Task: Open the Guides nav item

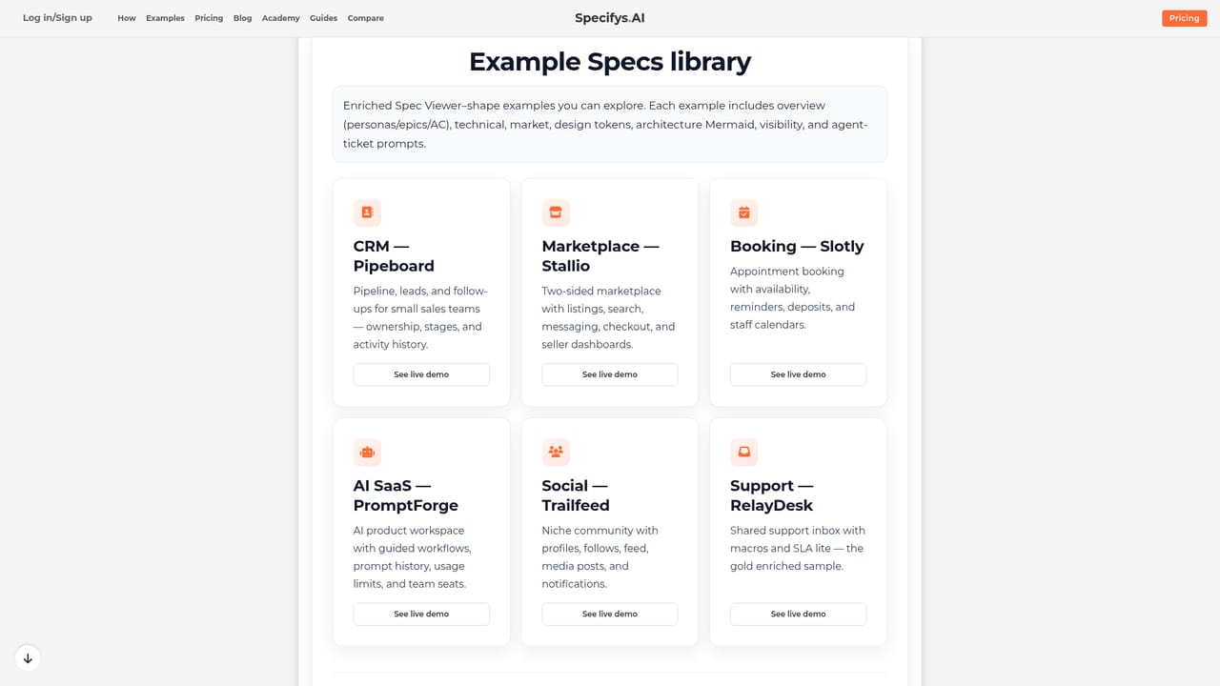Action: click(324, 18)
